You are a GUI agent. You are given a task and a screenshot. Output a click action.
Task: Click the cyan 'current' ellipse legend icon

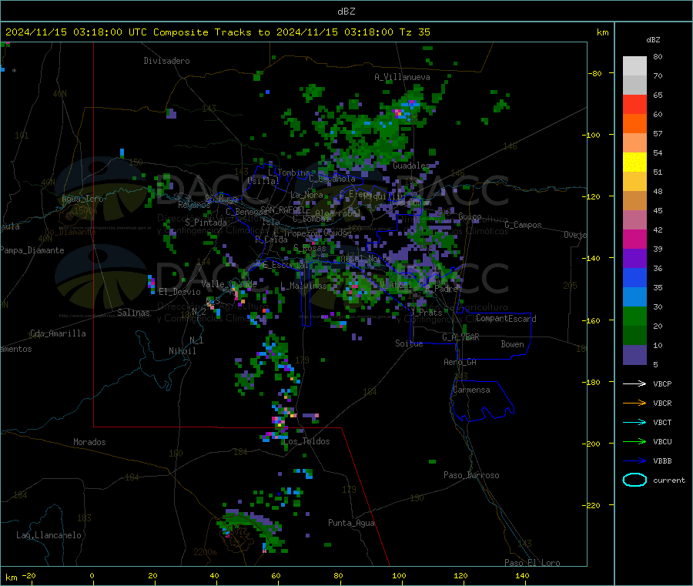pos(634,480)
